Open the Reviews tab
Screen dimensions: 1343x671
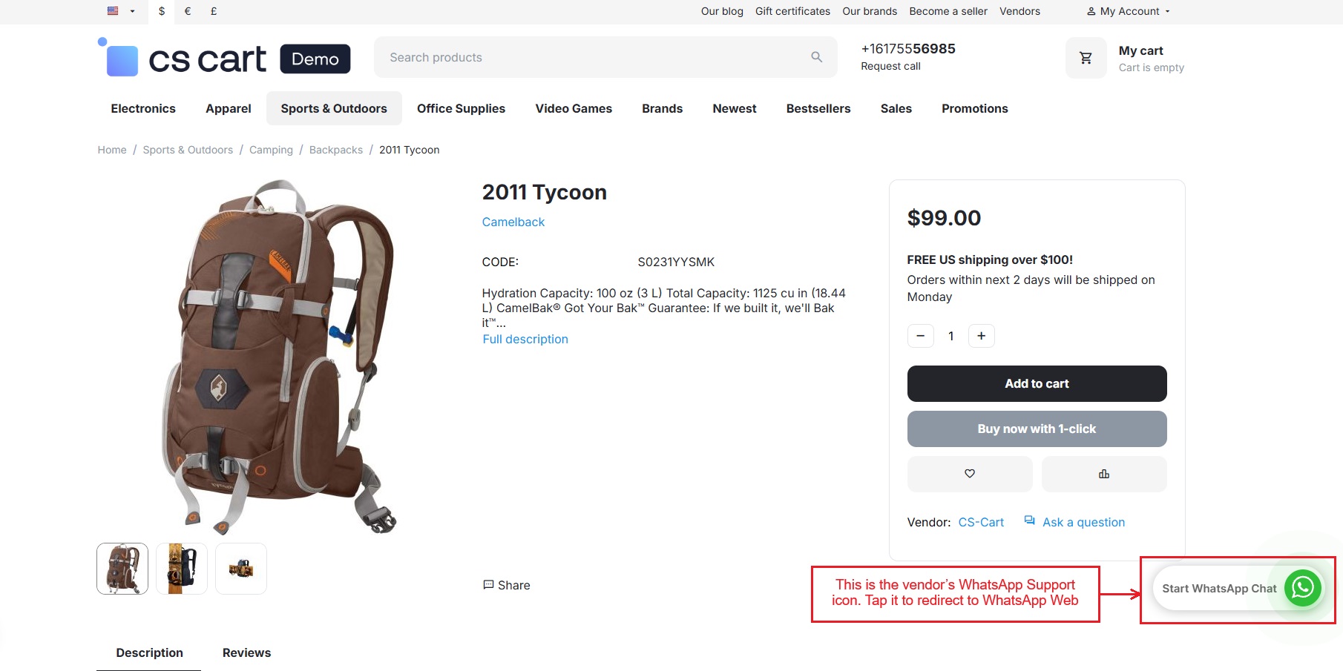click(246, 652)
